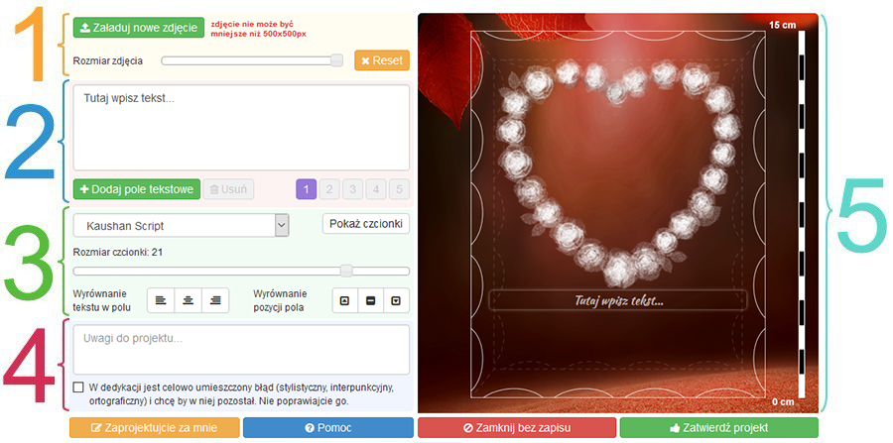Choose Zaprojektujcie za mnie option
Screen dimensions: 893x443
(154, 428)
